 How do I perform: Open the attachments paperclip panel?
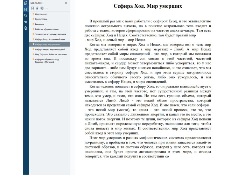point(26,22)
